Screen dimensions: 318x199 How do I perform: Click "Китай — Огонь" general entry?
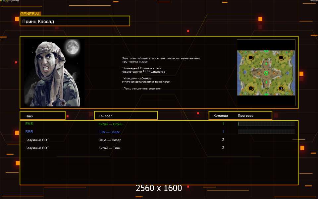(110, 124)
